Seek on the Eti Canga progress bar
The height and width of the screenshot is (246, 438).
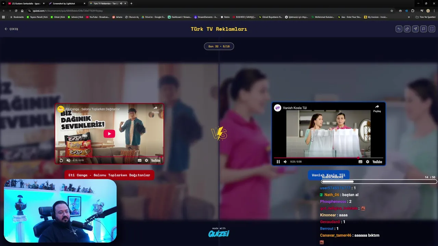tap(109, 156)
